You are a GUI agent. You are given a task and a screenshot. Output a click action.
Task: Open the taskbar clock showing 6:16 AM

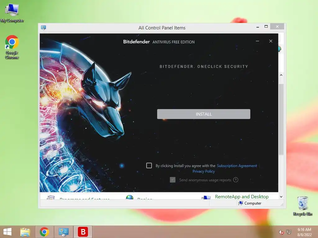pos(304,232)
